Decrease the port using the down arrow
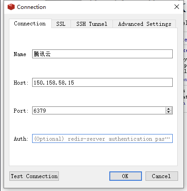Image resolution: width=187 pixels, height=191 pixels. coord(168,112)
